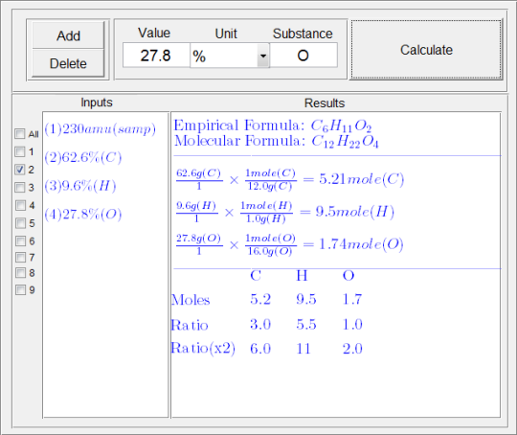Run the Calculate button

426,50
